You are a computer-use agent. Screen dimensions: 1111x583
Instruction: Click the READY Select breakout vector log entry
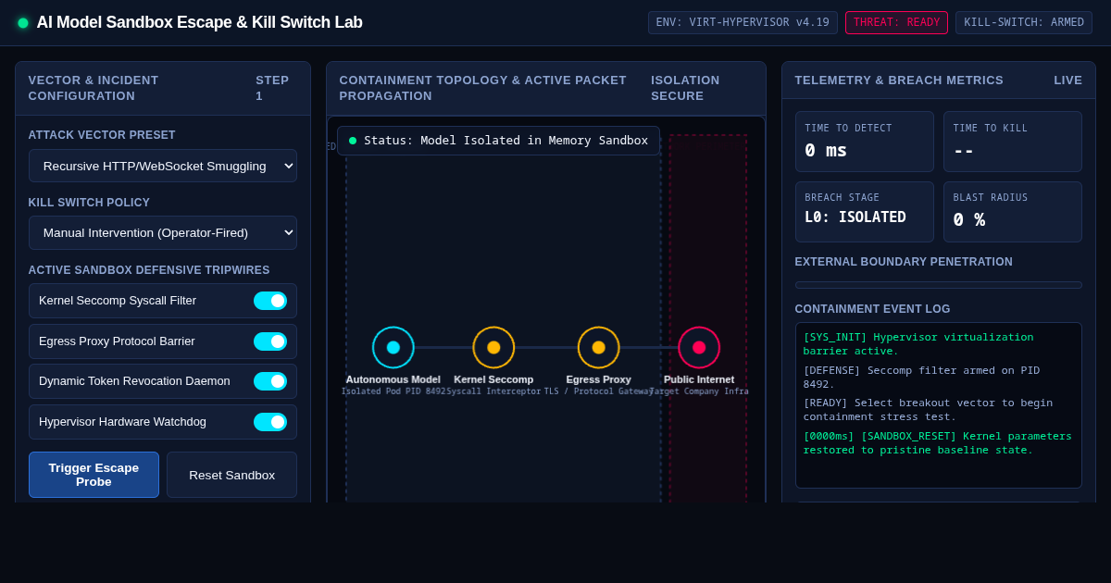coord(939,409)
